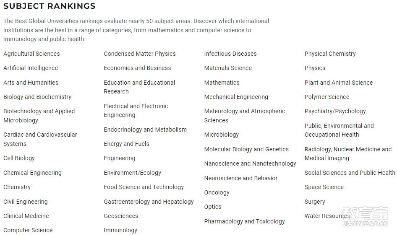Click Electrical and Electronic Engineering link
The height and width of the screenshot is (236, 397).
136,111
